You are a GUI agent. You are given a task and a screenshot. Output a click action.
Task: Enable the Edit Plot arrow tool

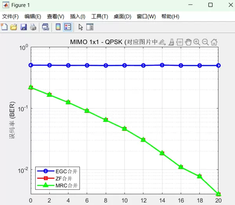tap(80, 27)
